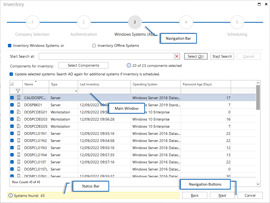This screenshot has width=270, height=203.
Task: Open the Type column filter dropdown
Action: (76, 91)
